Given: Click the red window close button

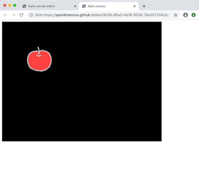Looking at the screenshot, I should pos(5,5).
